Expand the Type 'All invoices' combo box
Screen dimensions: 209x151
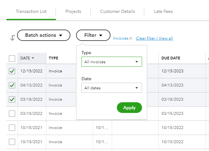pos(111,62)
